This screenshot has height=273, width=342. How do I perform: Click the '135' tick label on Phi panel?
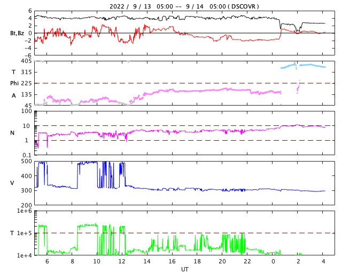(26, 94)
